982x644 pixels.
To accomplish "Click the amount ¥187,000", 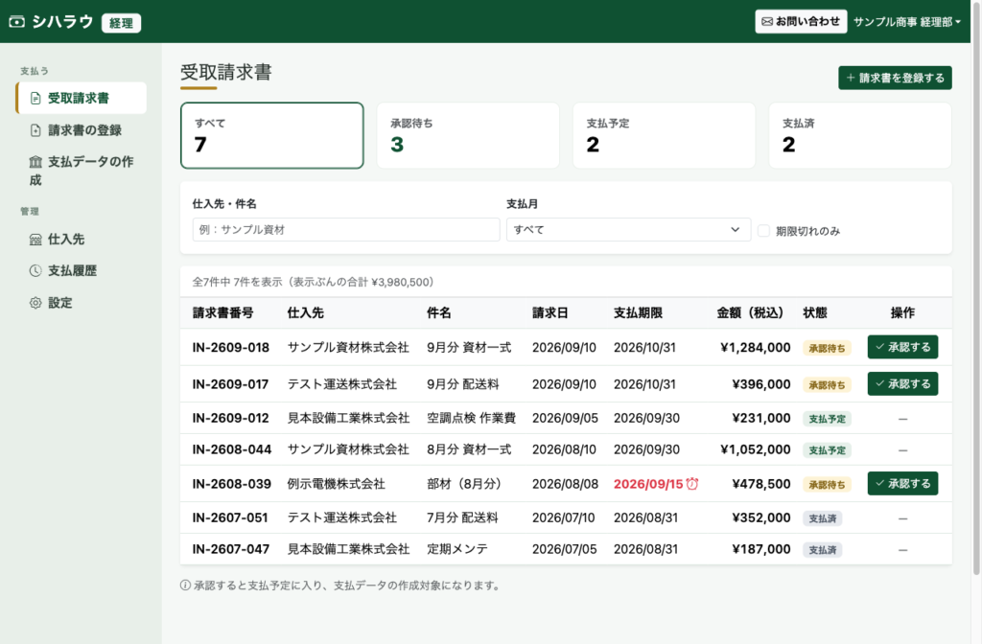I will pos(760,549).
